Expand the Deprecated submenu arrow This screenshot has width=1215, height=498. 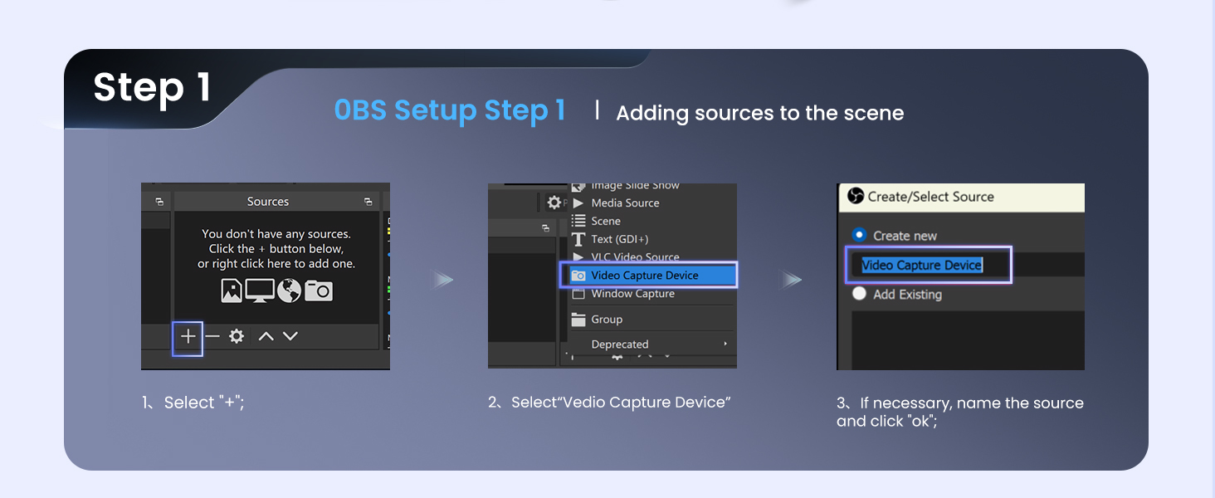point(725,344)
